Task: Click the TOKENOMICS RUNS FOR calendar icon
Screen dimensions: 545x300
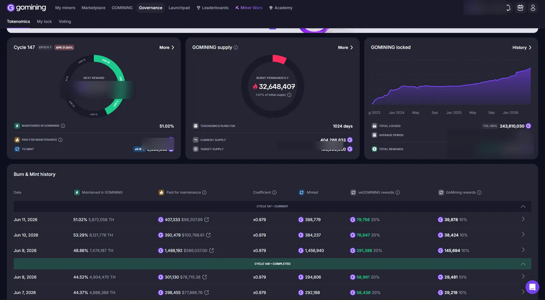Action: (x=196, y=126)
